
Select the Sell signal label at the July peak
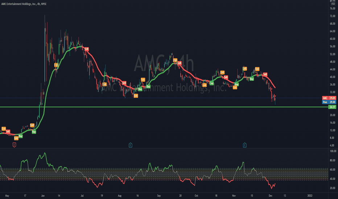[x=86, y=49]
